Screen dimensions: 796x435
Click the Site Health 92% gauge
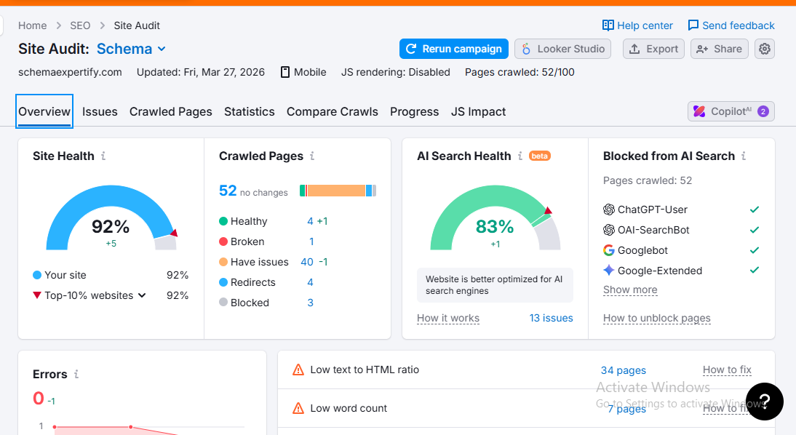pos(111,217)
